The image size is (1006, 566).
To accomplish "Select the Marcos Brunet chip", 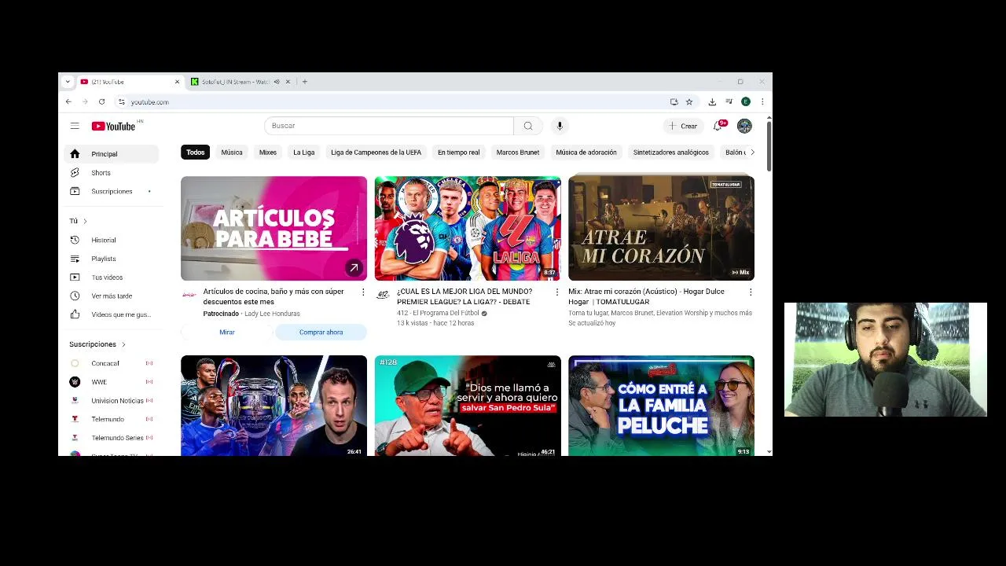I will [x=518, y=153].
